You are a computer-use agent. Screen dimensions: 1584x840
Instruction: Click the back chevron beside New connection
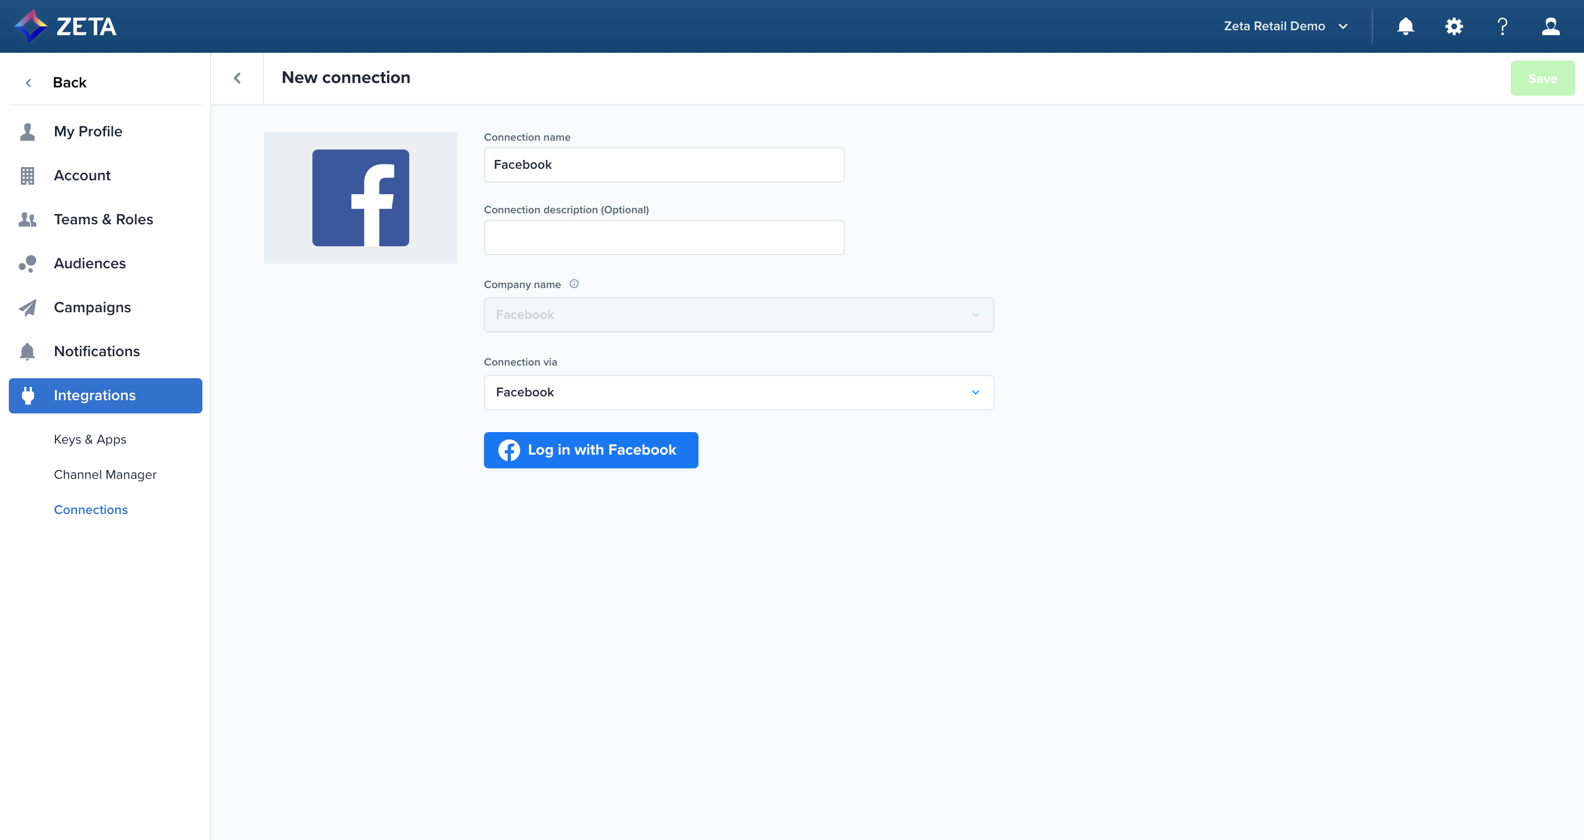point(238,78)
